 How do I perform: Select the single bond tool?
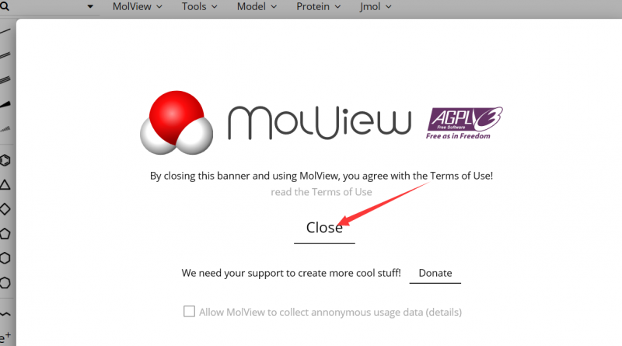5,31
